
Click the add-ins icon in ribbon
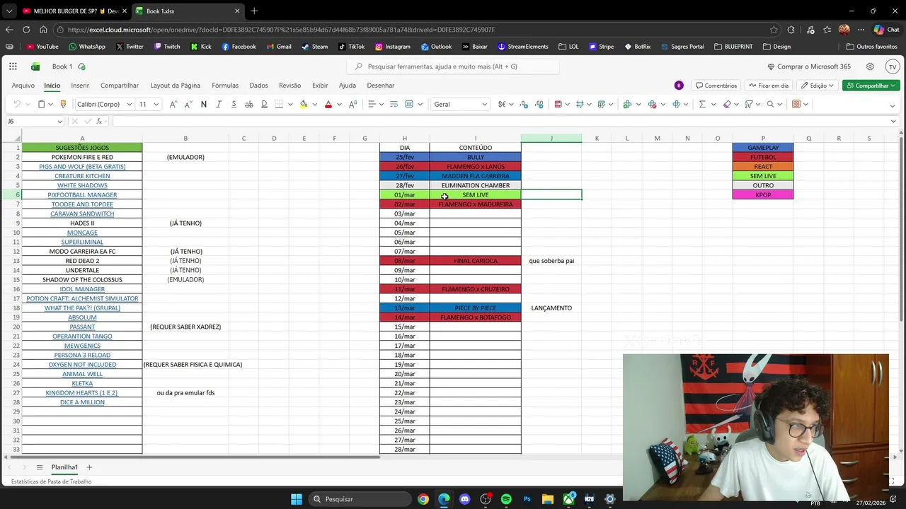point(796,104)
